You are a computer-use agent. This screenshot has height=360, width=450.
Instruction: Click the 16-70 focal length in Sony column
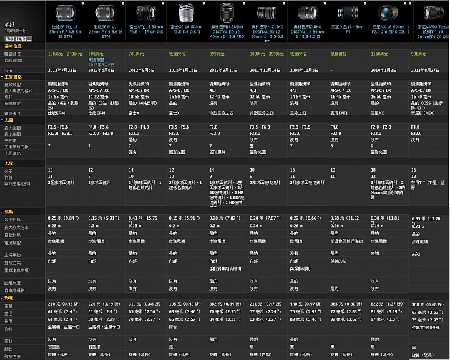[x=421, y=97]
